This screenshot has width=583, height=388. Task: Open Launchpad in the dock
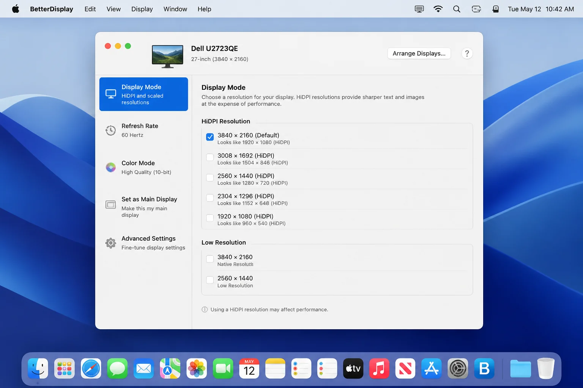65,368
